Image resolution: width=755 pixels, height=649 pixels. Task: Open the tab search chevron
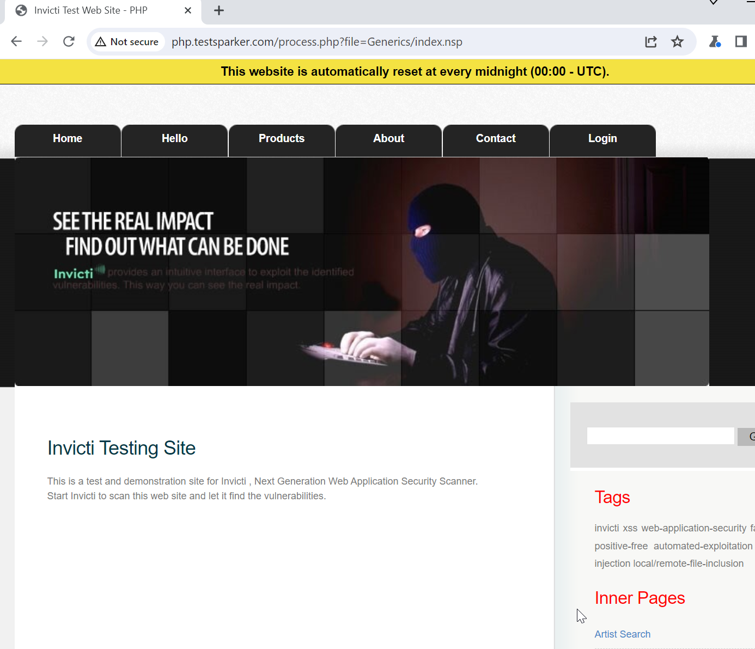click(714, 3)
